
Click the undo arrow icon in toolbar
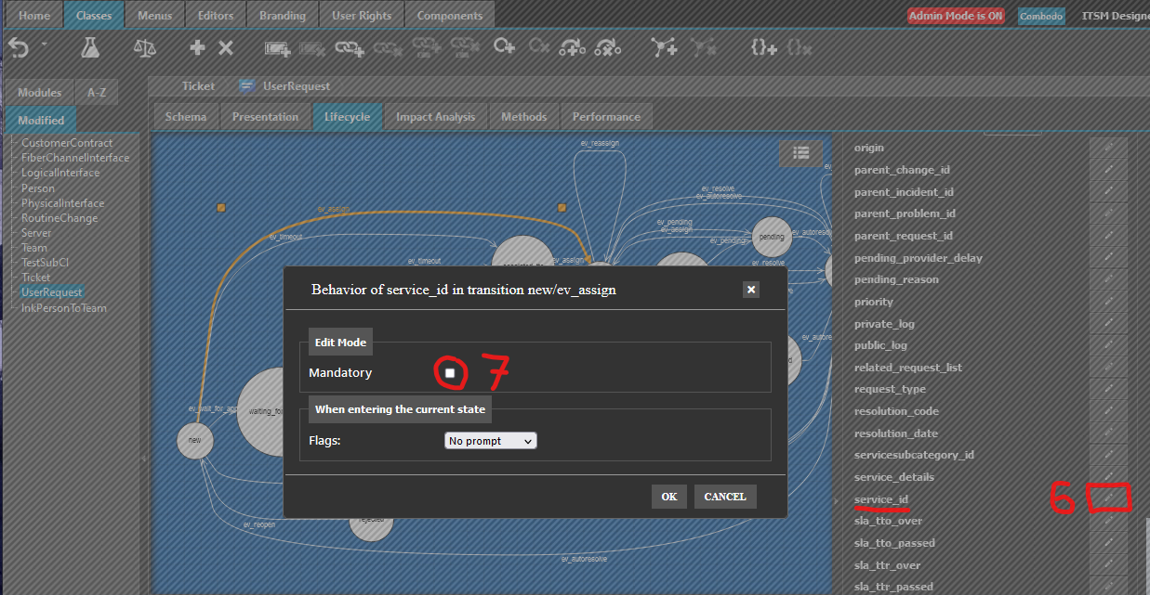[19, 48]
